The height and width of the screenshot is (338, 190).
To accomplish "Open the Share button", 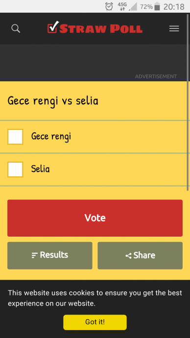I will point(140,255).
